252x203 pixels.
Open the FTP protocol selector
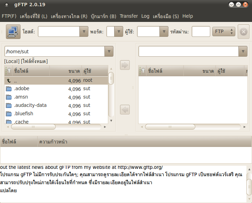(x=223, y=31)
